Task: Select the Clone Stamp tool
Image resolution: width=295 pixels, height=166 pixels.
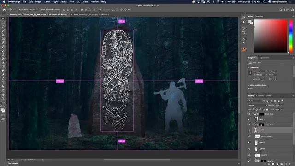Action: coord(3,54)
